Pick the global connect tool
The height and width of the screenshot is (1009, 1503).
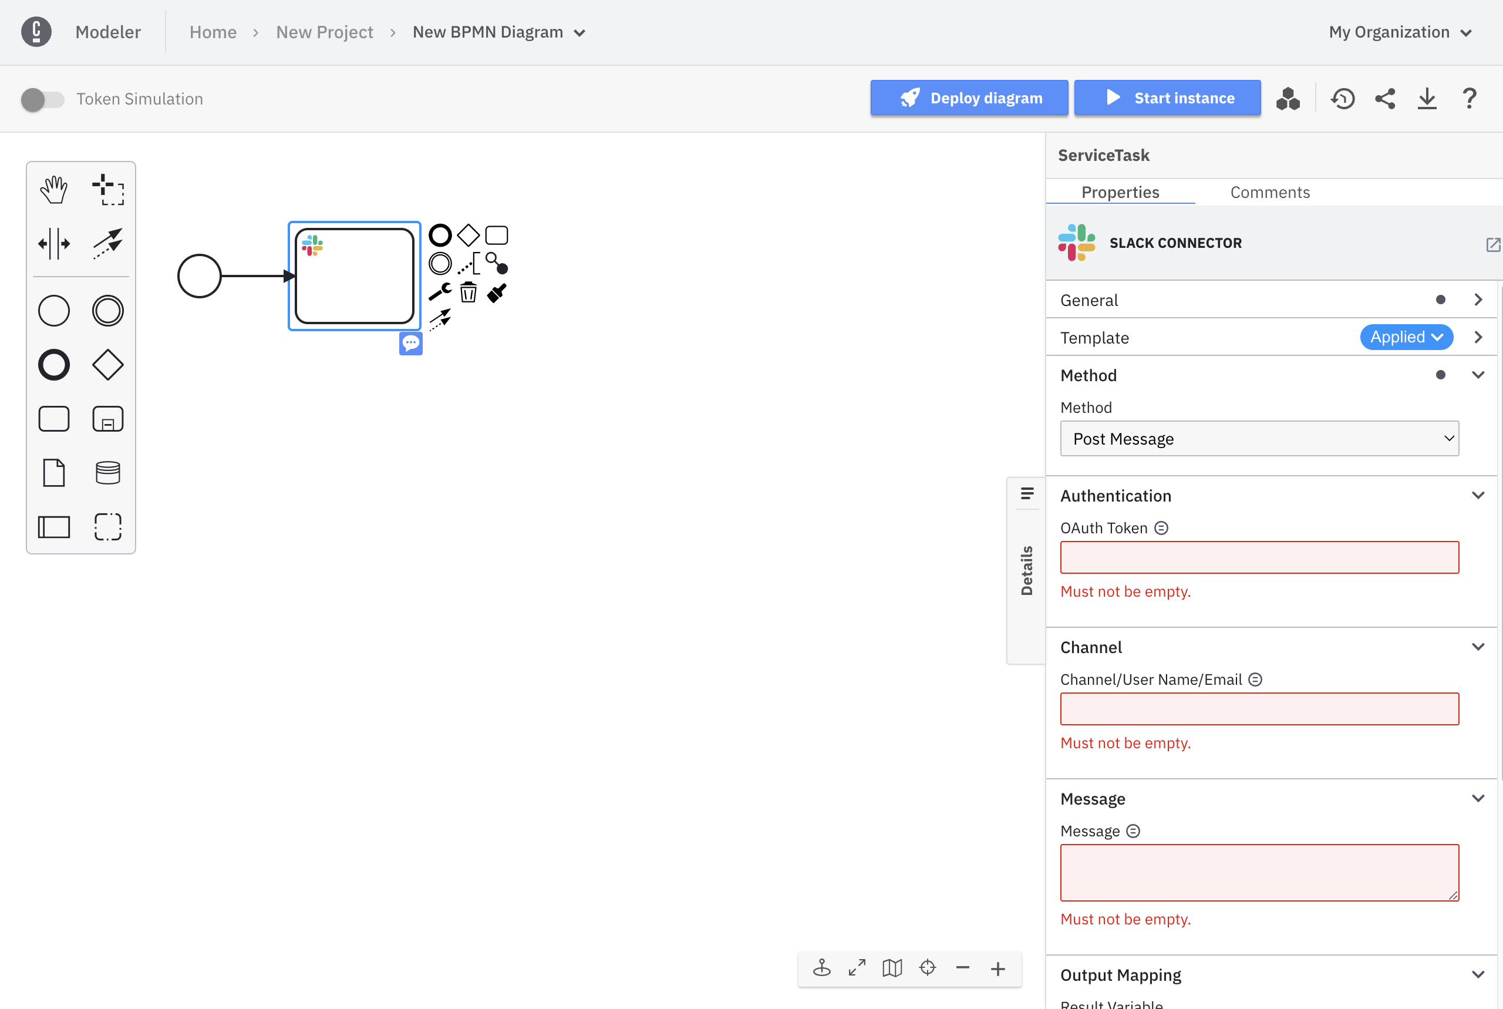click(x=107, y=243)
